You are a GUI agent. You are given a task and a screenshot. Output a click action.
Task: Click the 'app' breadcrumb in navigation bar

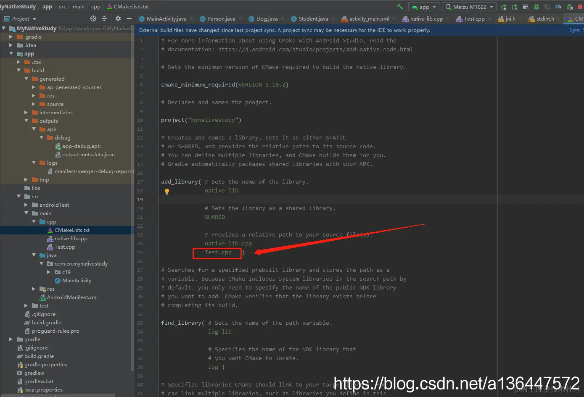[47, 6]
